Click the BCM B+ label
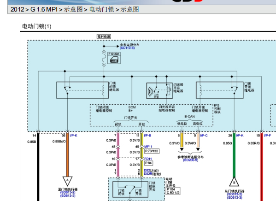The width and height of the screenshot is (276, 201). coord(132,109)
